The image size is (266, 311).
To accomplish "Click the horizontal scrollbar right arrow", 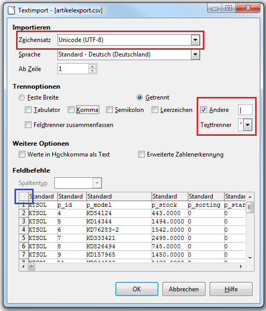I will (241, 267).
